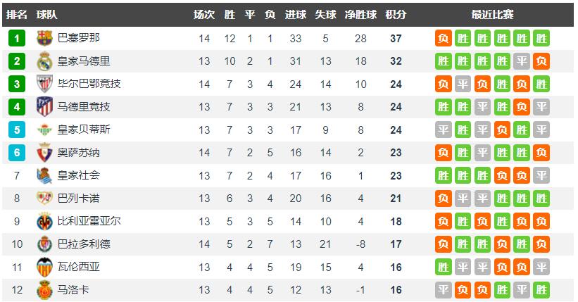The image size is (578, 302).
Task: Click the Real Betis club crest
Action: coord(44,130)
